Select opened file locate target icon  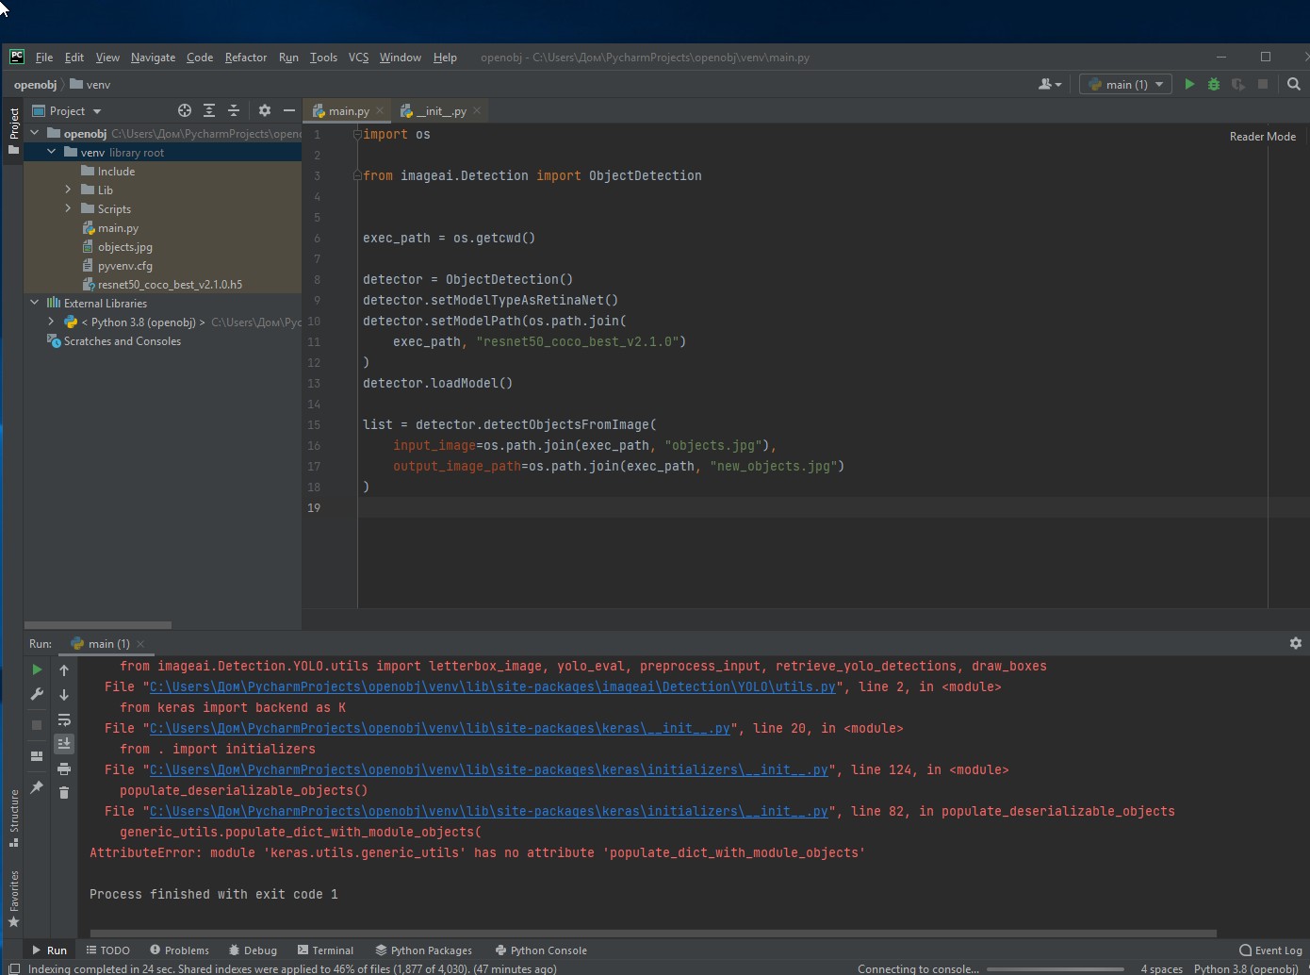coord(185,110)
